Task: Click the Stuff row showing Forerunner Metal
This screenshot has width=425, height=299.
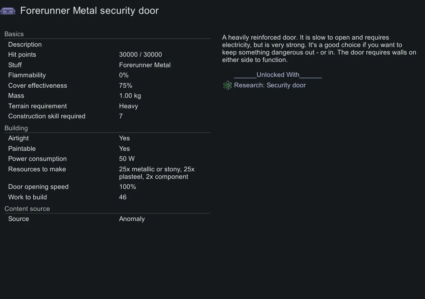Action: 107,65
